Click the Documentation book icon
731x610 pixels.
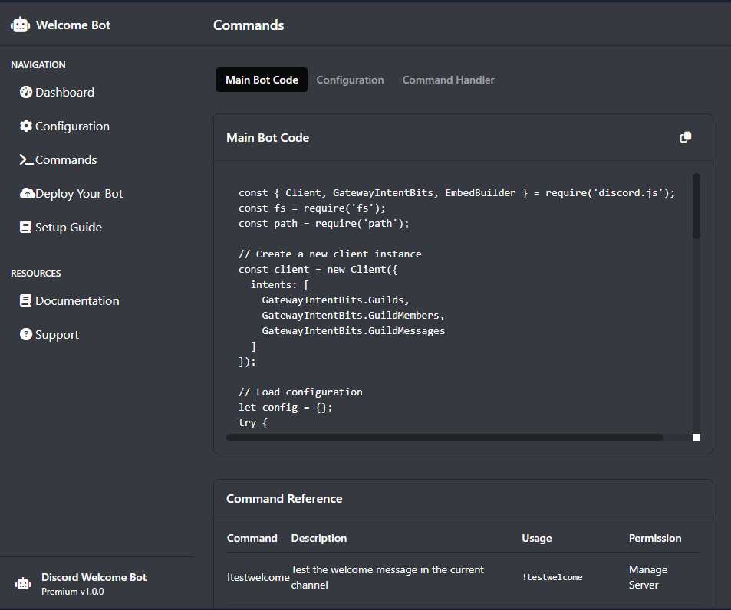tap(26, 301)
